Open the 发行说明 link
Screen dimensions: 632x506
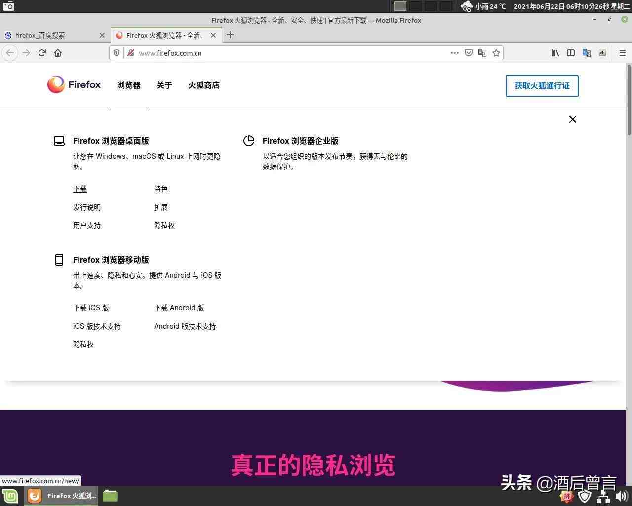(x=87, y=207)
